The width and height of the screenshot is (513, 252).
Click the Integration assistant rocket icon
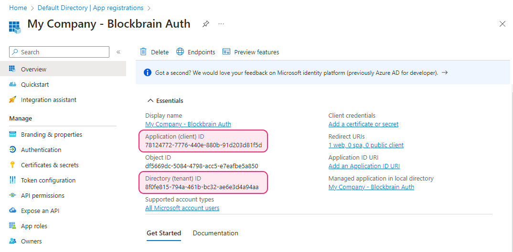(12, 100)
